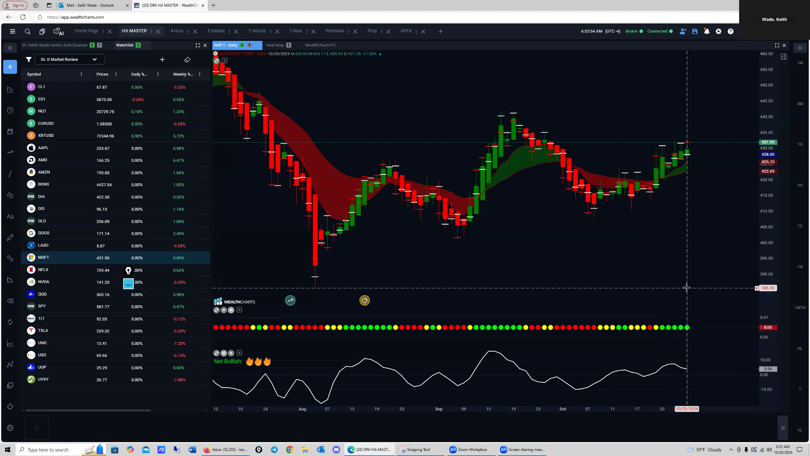Switch to the 5 minute workspace tab

point(216,31)
